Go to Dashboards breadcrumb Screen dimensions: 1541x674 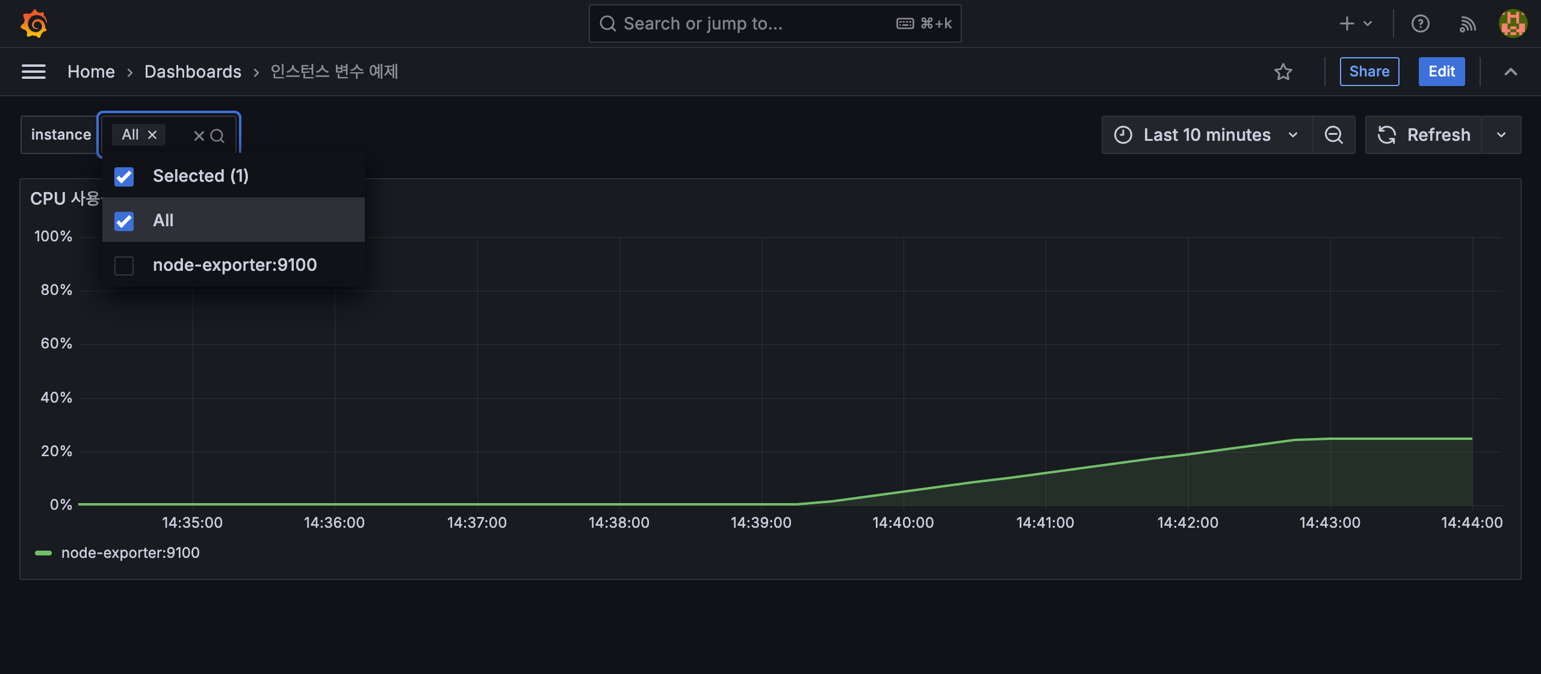[193, 72]
